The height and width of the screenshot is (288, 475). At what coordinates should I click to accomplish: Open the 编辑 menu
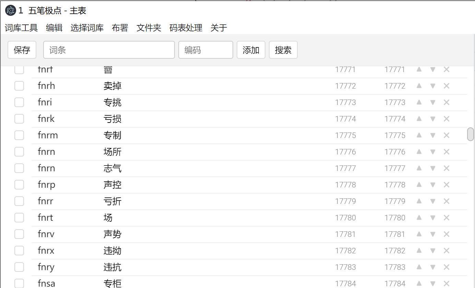click(54, 28)
